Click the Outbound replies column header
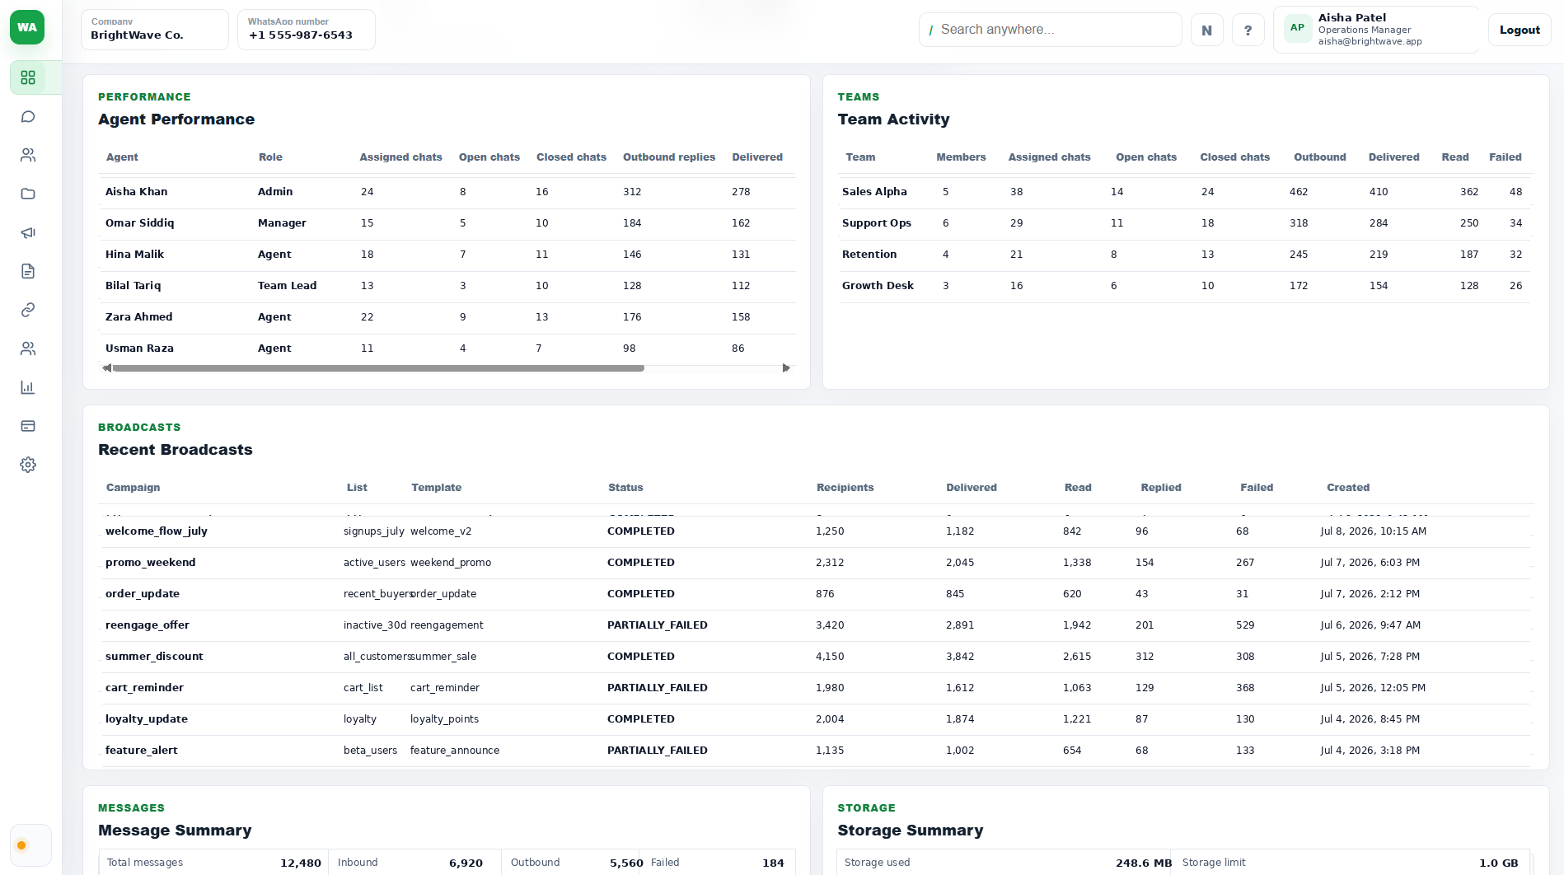Viewport: 1564px width, 875px height. coord(669,157)
